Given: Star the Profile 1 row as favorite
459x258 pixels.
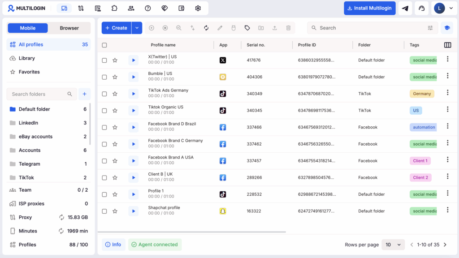Looking at the screenshot, I should (115, 194).
